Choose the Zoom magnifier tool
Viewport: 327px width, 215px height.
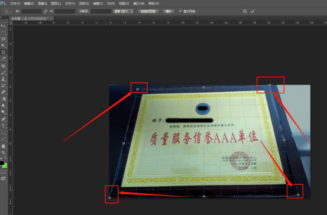point(3,152)
